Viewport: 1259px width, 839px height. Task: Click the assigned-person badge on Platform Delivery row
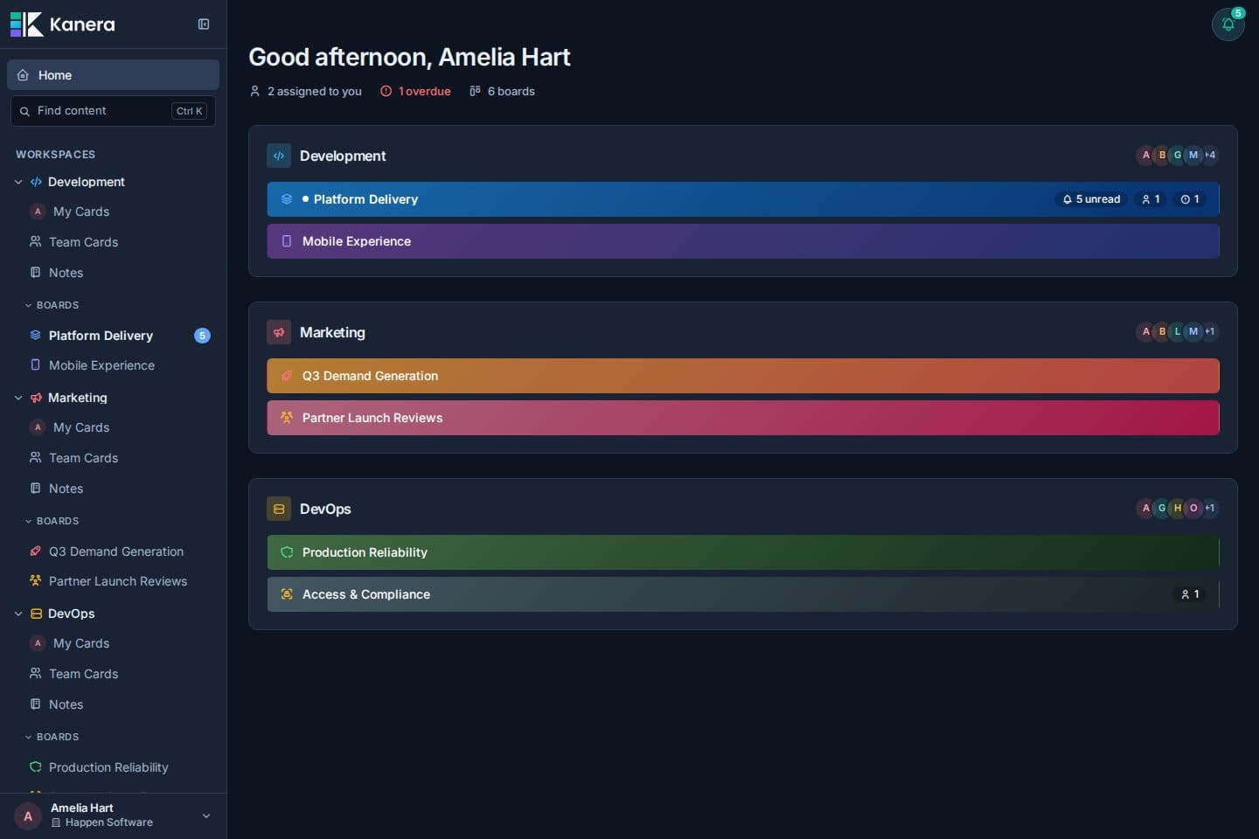point(1151,199)
